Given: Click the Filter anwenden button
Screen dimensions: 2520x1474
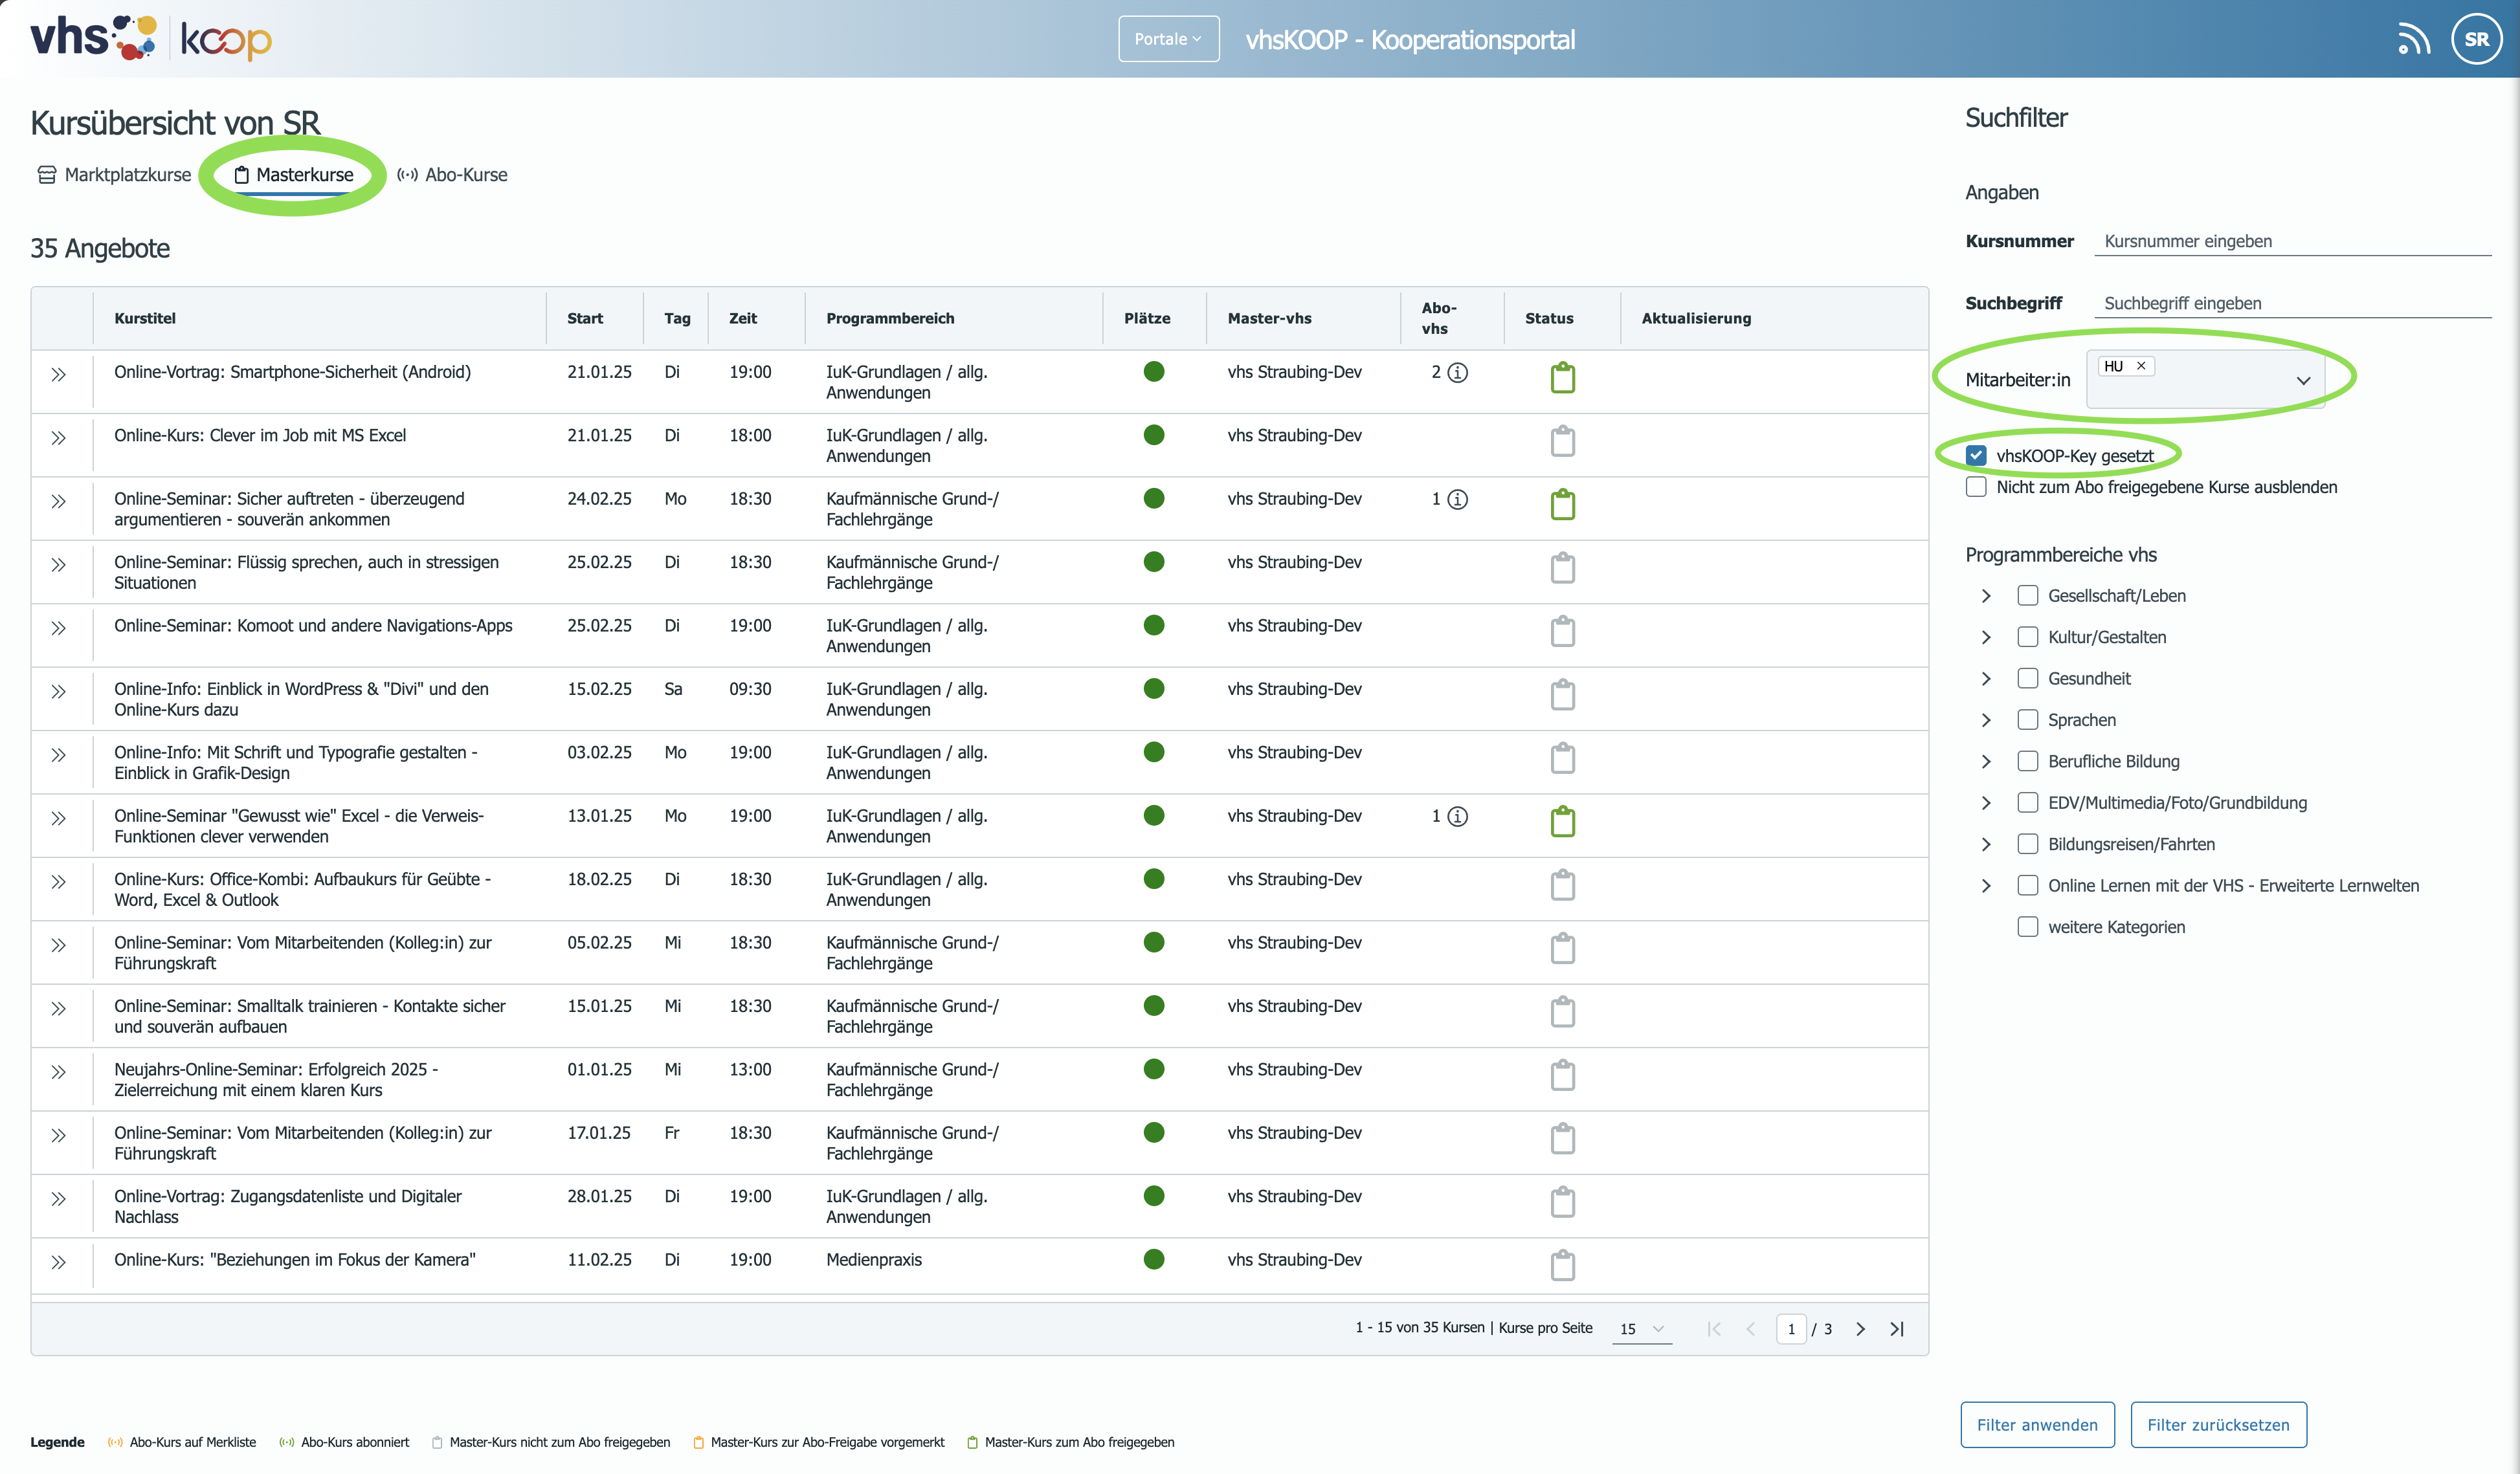Looking at the screenshot, I should (2037, 1424).
